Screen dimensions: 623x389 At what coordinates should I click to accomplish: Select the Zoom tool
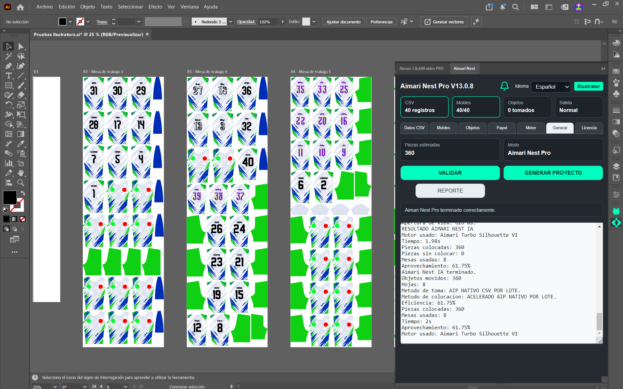click(21, 182)
